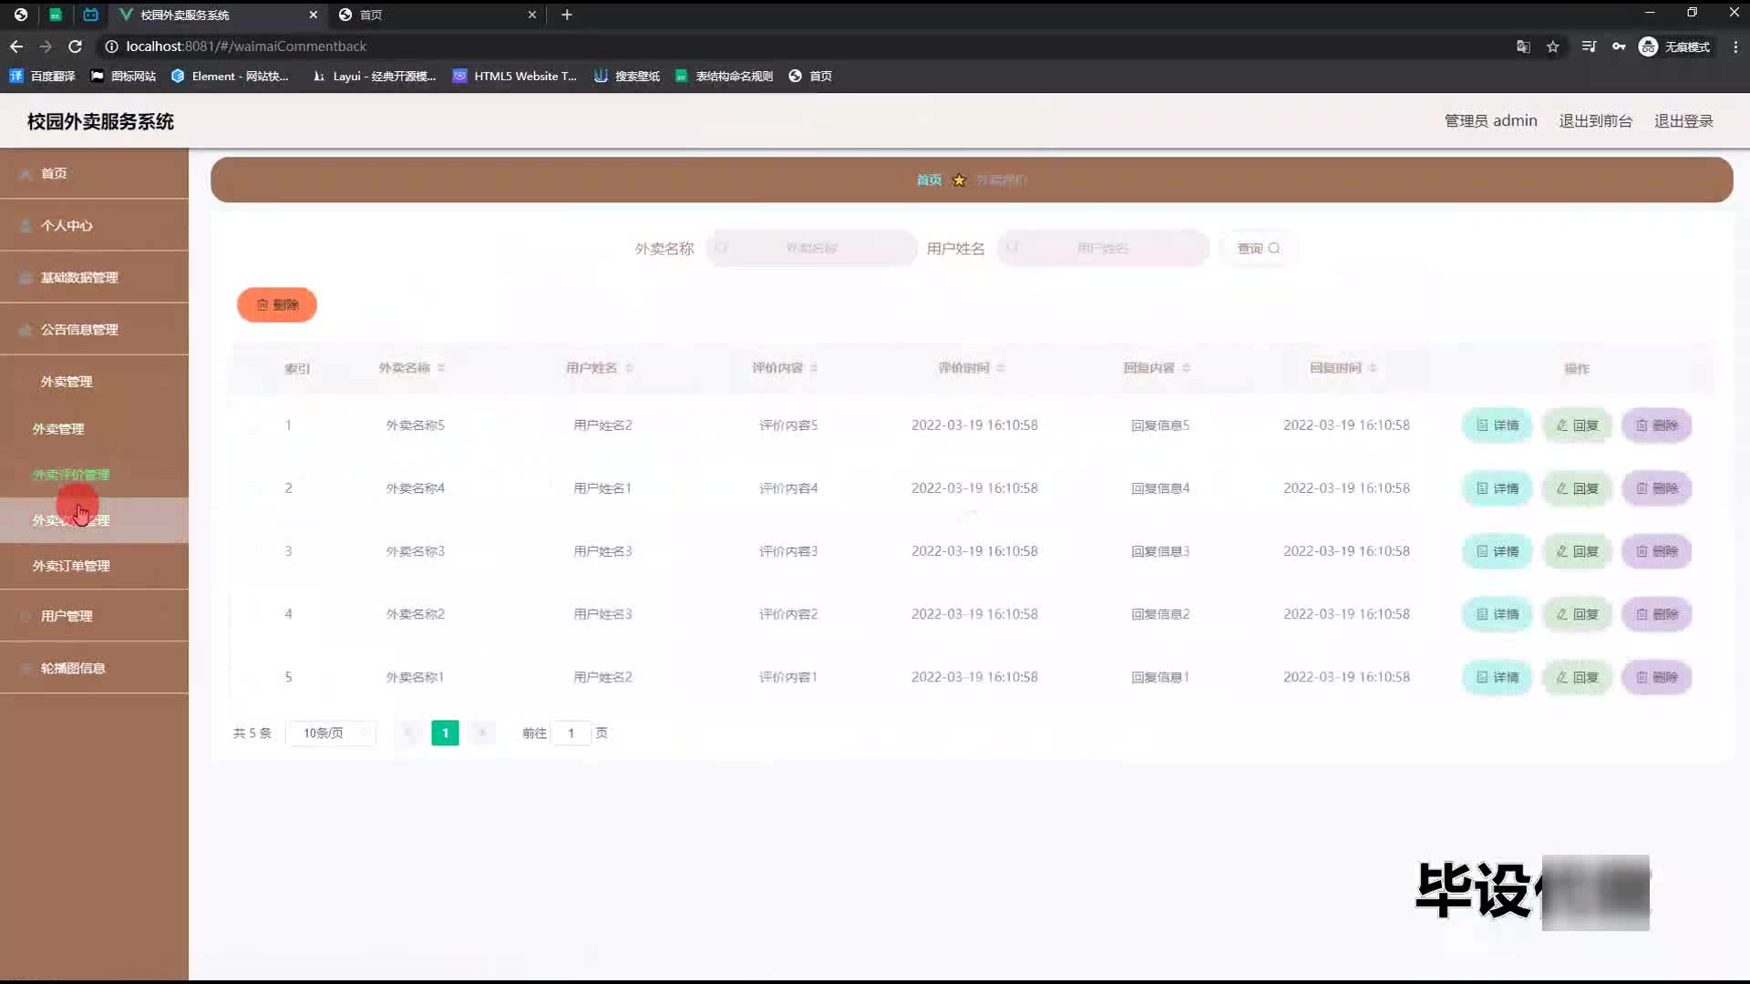The width and height of the screenshot is (1750, 984).
Task: Open the Chrome three-dot menu
Action: 1735,46
